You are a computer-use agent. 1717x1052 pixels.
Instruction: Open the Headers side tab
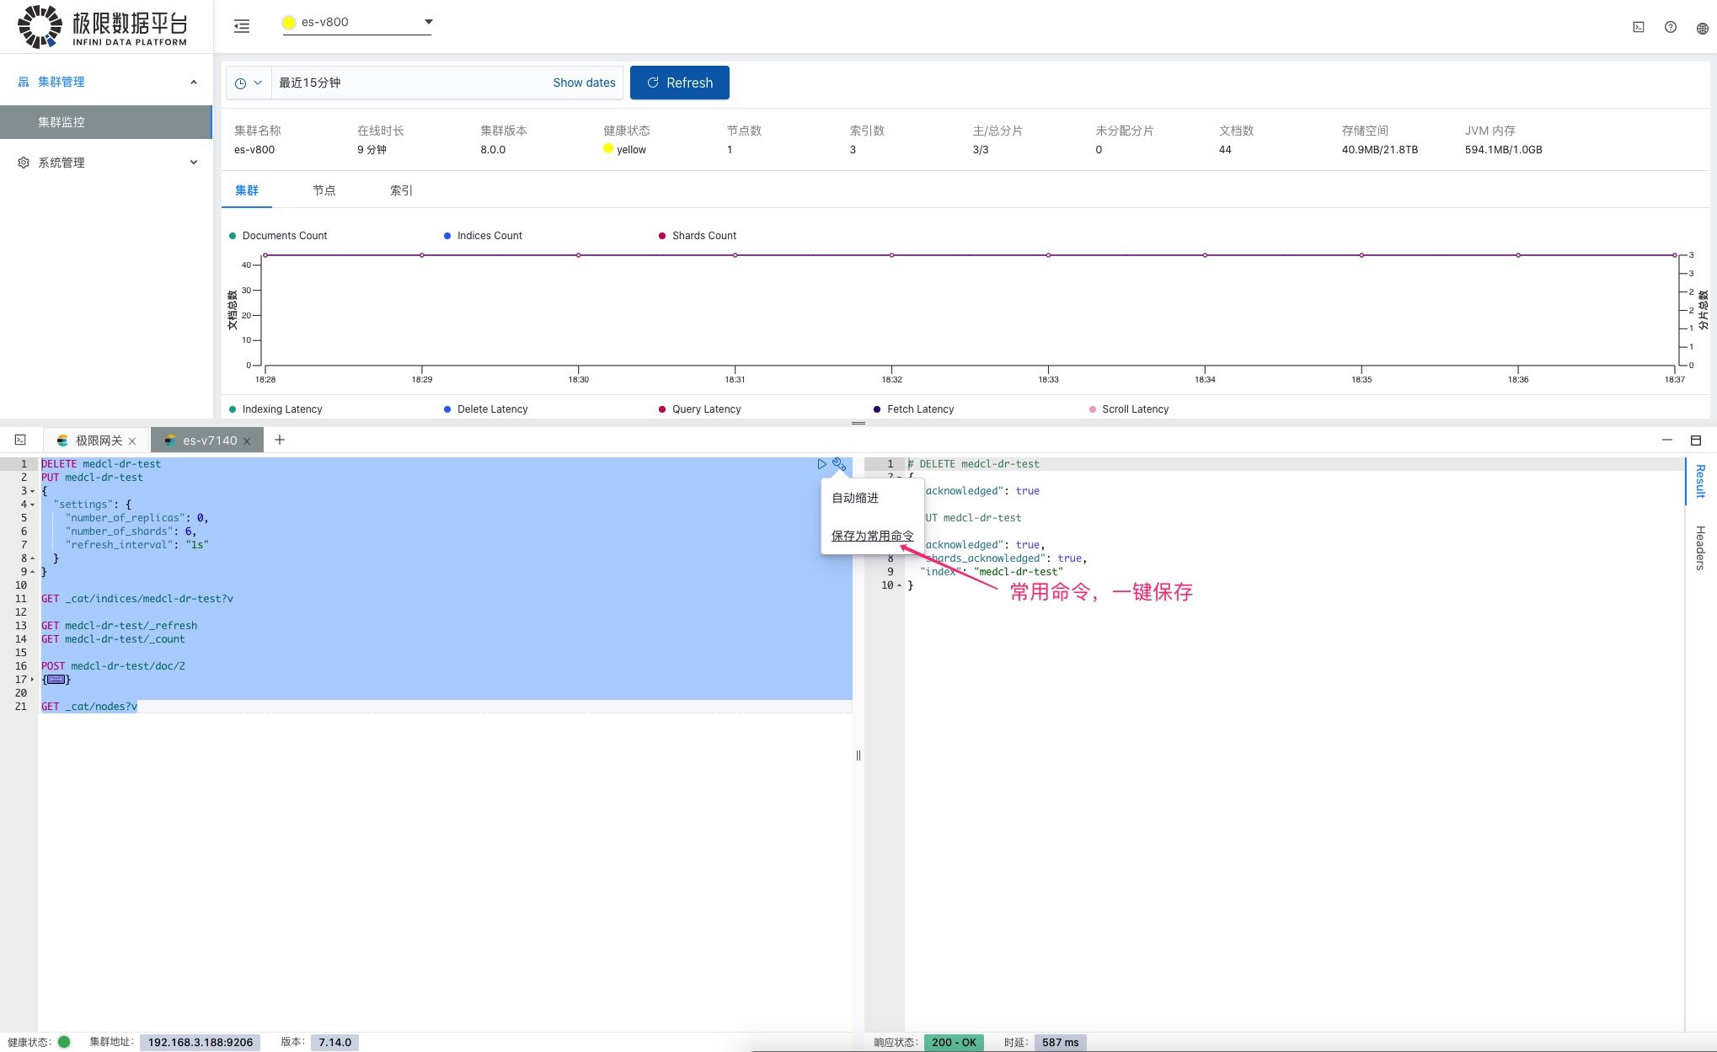[1701, 547]
